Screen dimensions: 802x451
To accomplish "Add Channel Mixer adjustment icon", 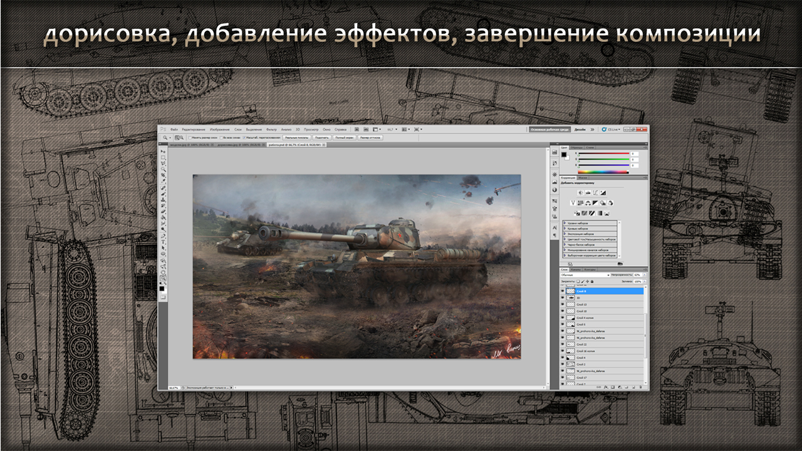I will click(x=610, y=203).
